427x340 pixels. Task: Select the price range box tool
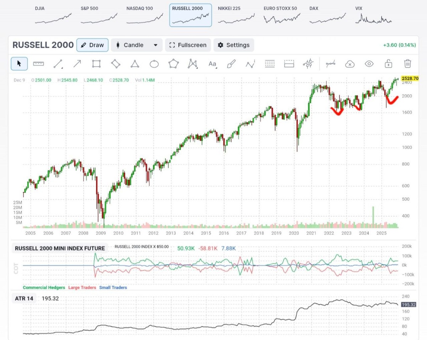(289, 64)
